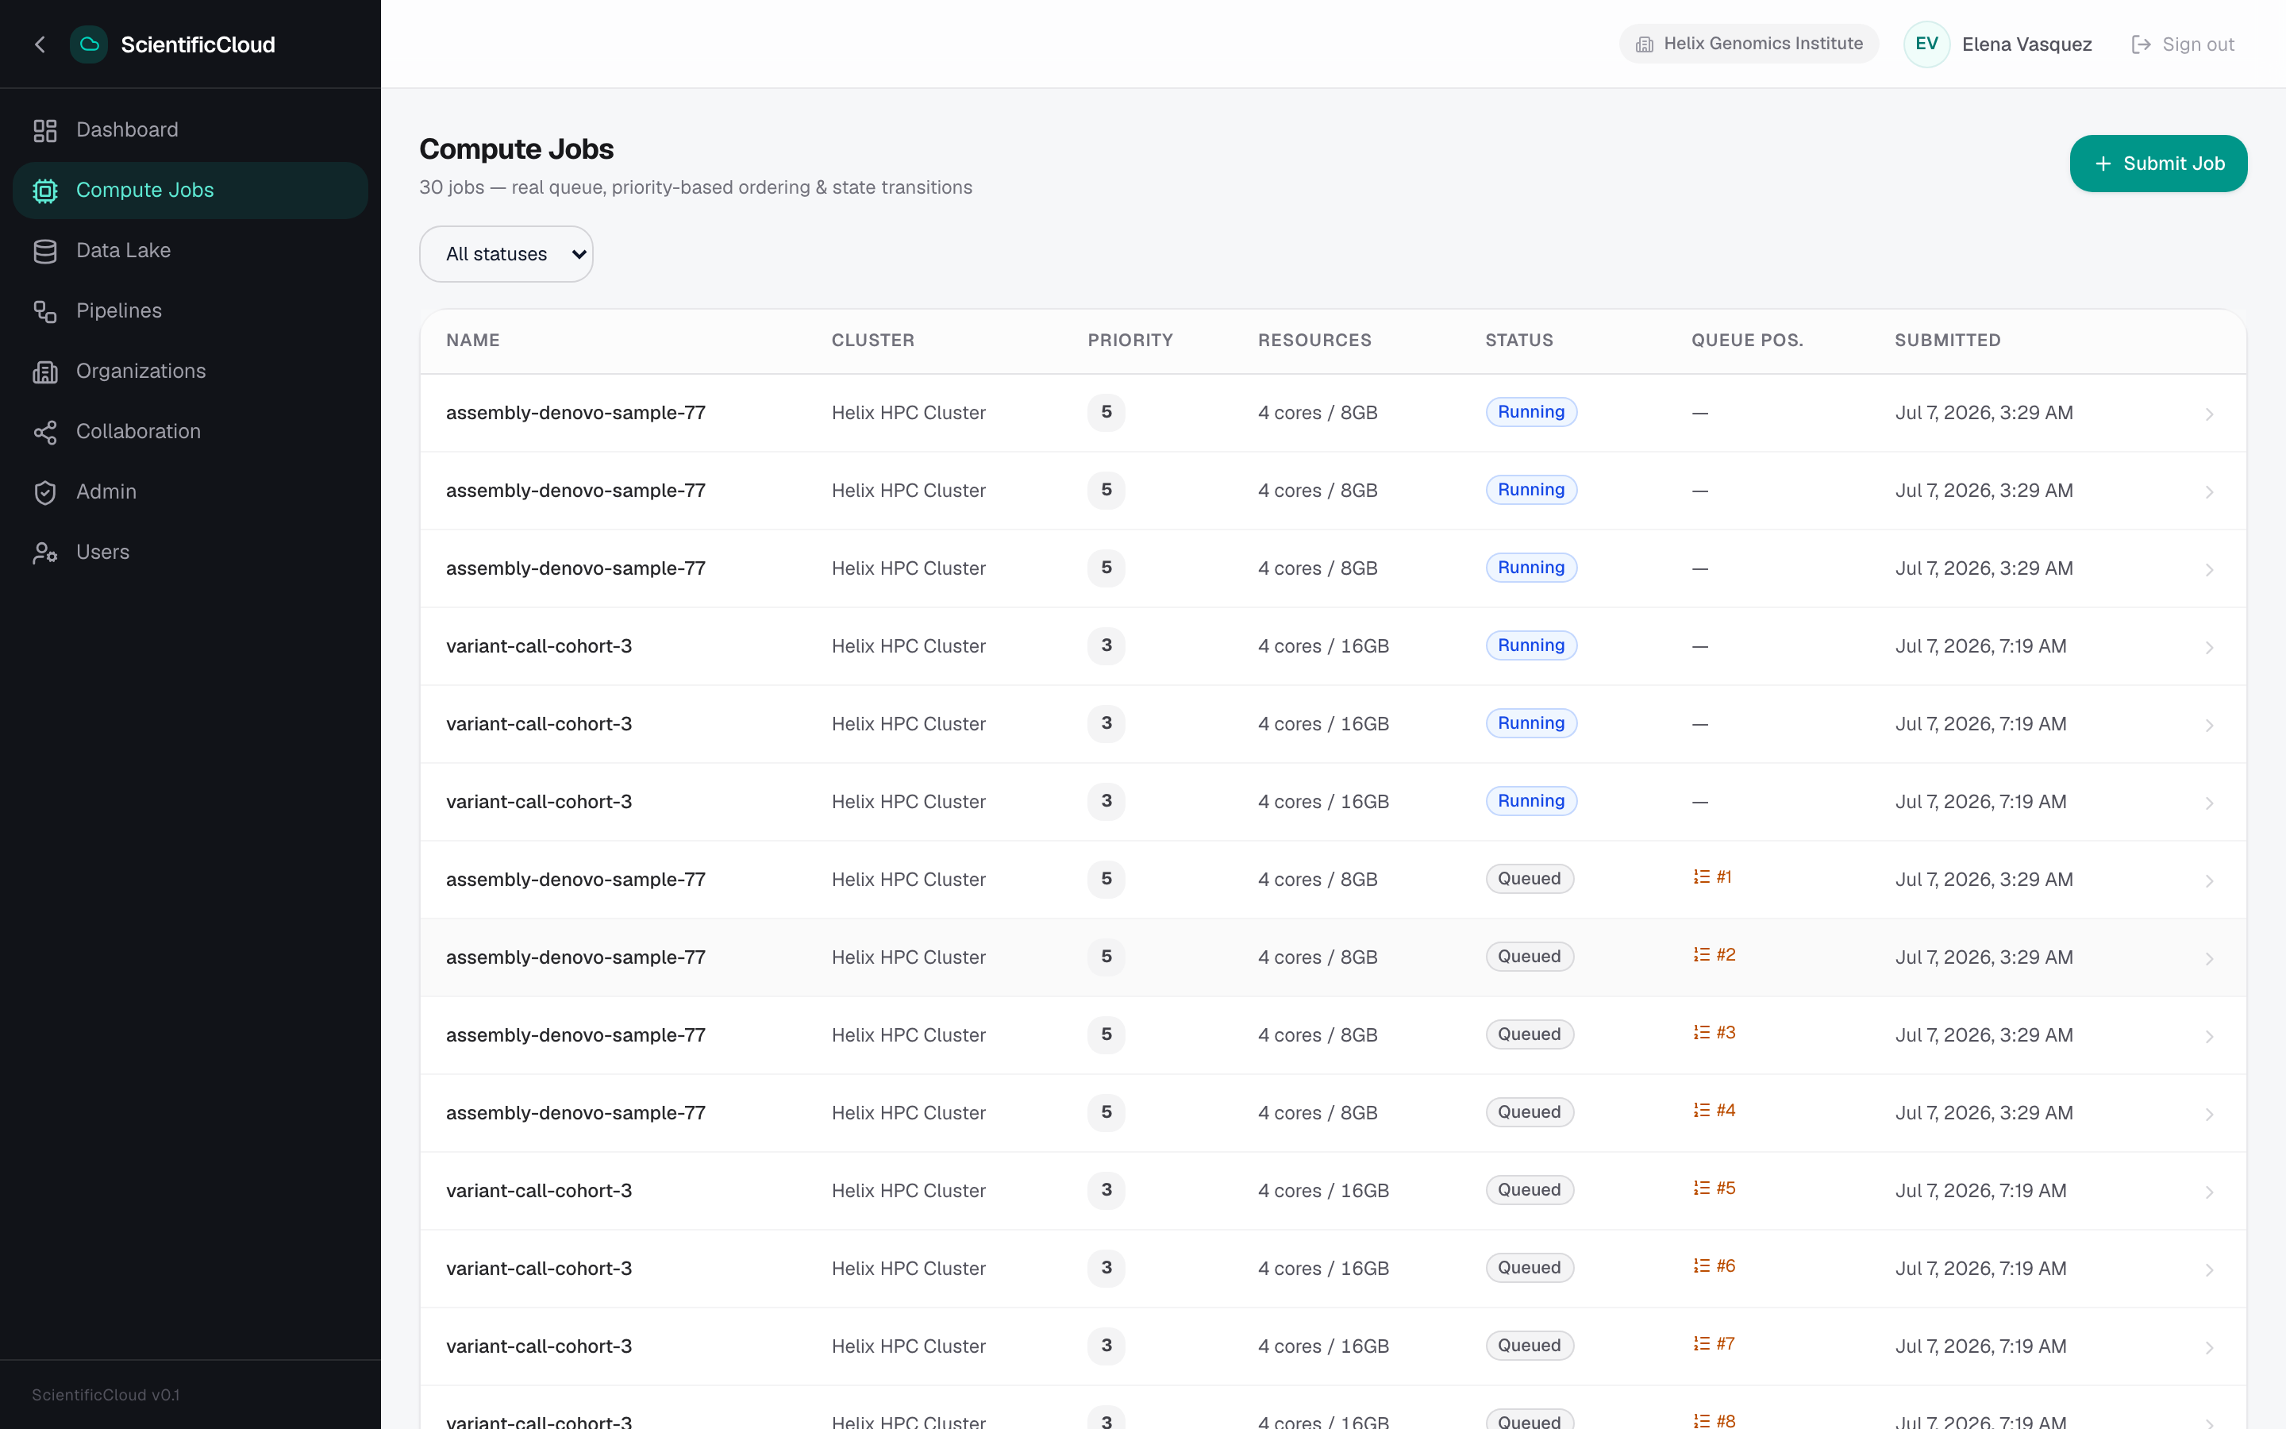Image resolution: width=2286 pixels, height=1429 pixels.
Task: Click the Data Lake database icon
Action: pos(45,252)
